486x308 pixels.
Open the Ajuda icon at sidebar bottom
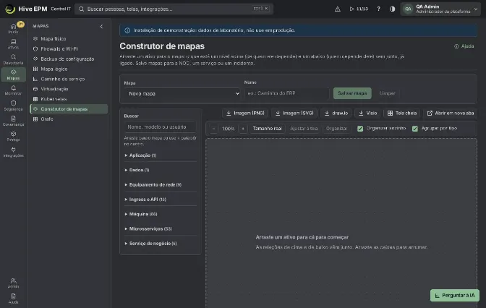[x=13, y=299]
